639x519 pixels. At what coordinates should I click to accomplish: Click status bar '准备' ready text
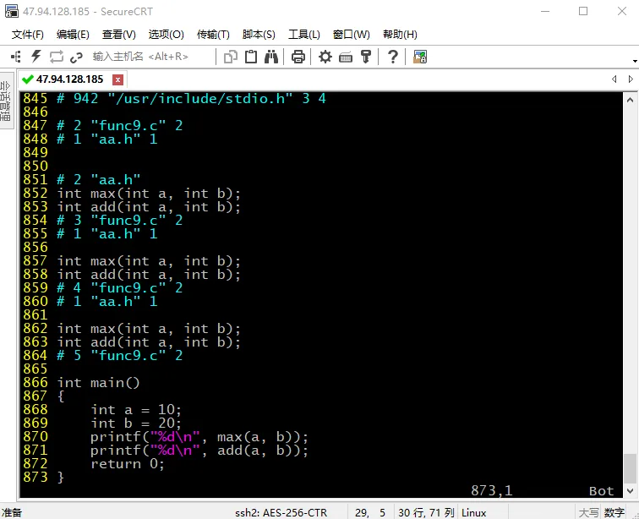tap(12, 512)
